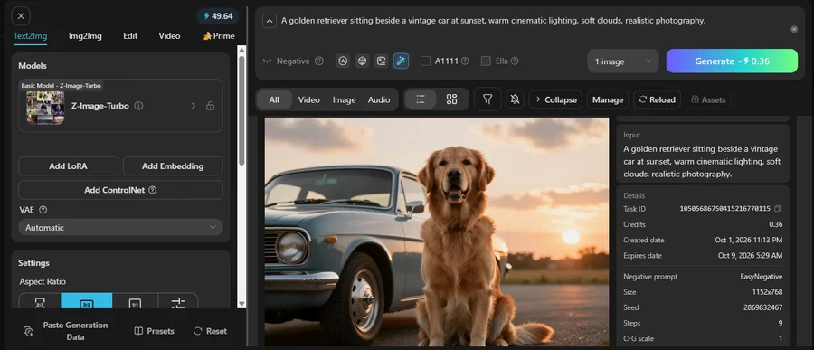Select the Z-Image-Turbo model thumbnail

(46, 108)
